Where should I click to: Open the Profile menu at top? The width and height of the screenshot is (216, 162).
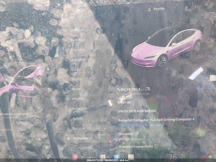[156, 9]
